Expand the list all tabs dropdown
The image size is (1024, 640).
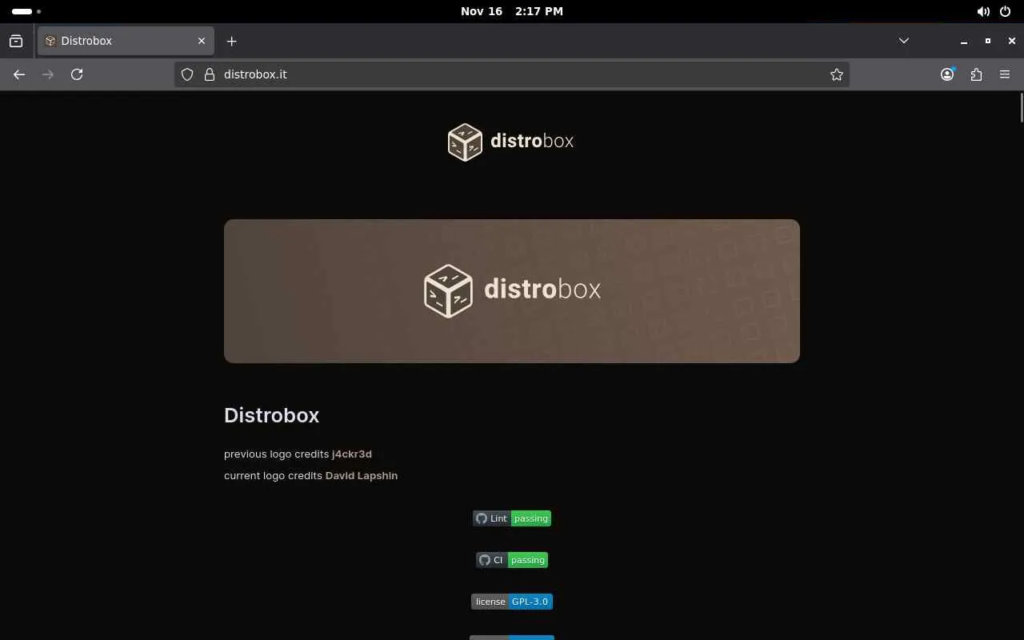coord(904,41)
